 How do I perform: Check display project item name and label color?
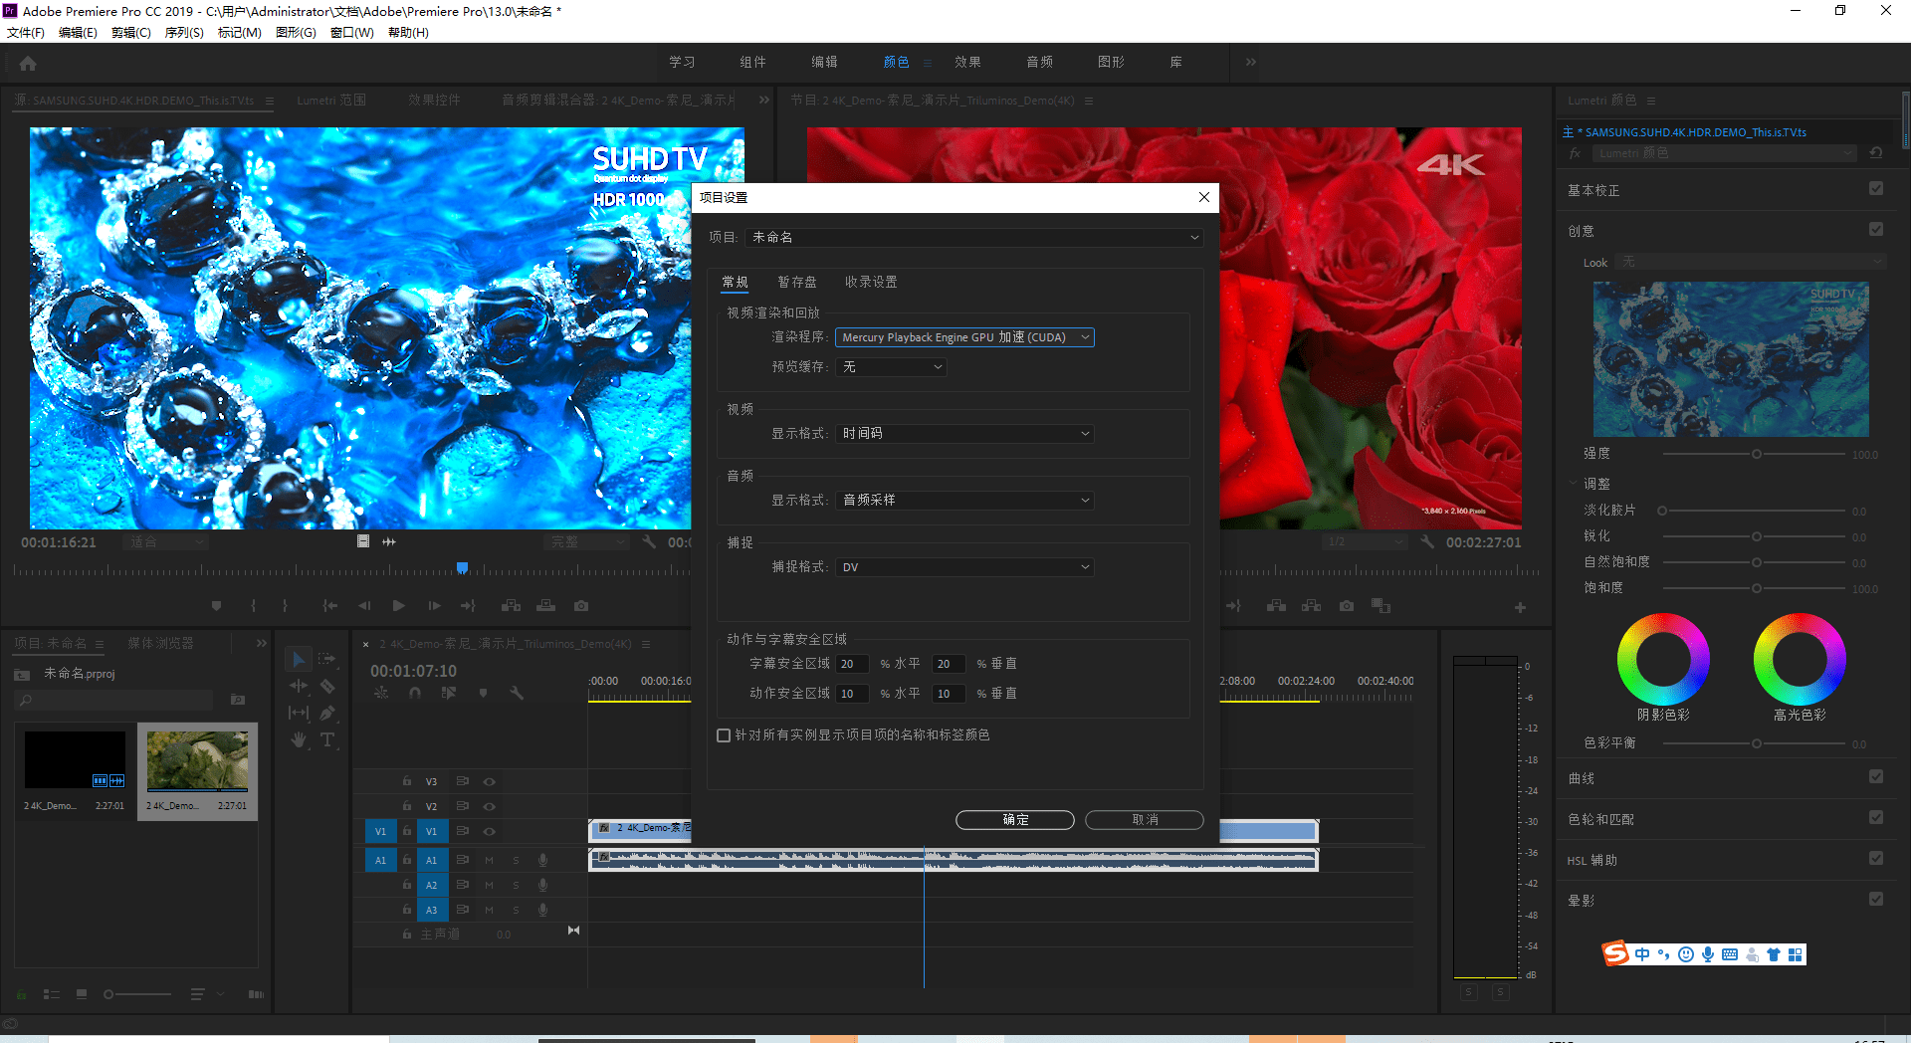(724, 735)
